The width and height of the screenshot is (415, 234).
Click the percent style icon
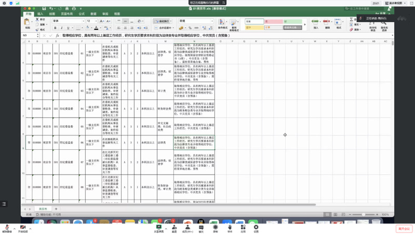[x=190, y=28]
